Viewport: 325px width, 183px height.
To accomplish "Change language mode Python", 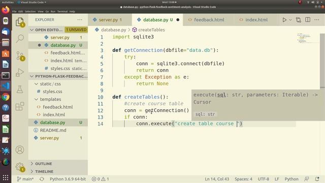I will tap(291, 179).
